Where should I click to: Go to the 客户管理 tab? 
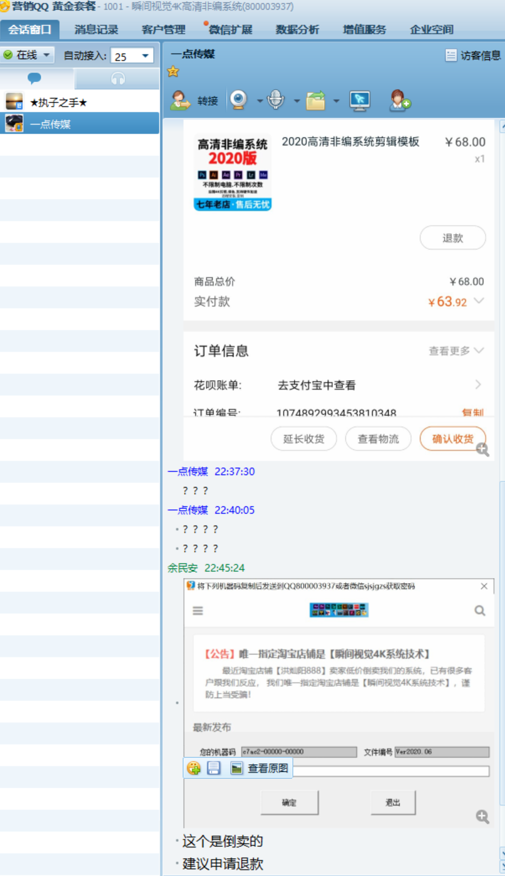click(x=163, y=30)
